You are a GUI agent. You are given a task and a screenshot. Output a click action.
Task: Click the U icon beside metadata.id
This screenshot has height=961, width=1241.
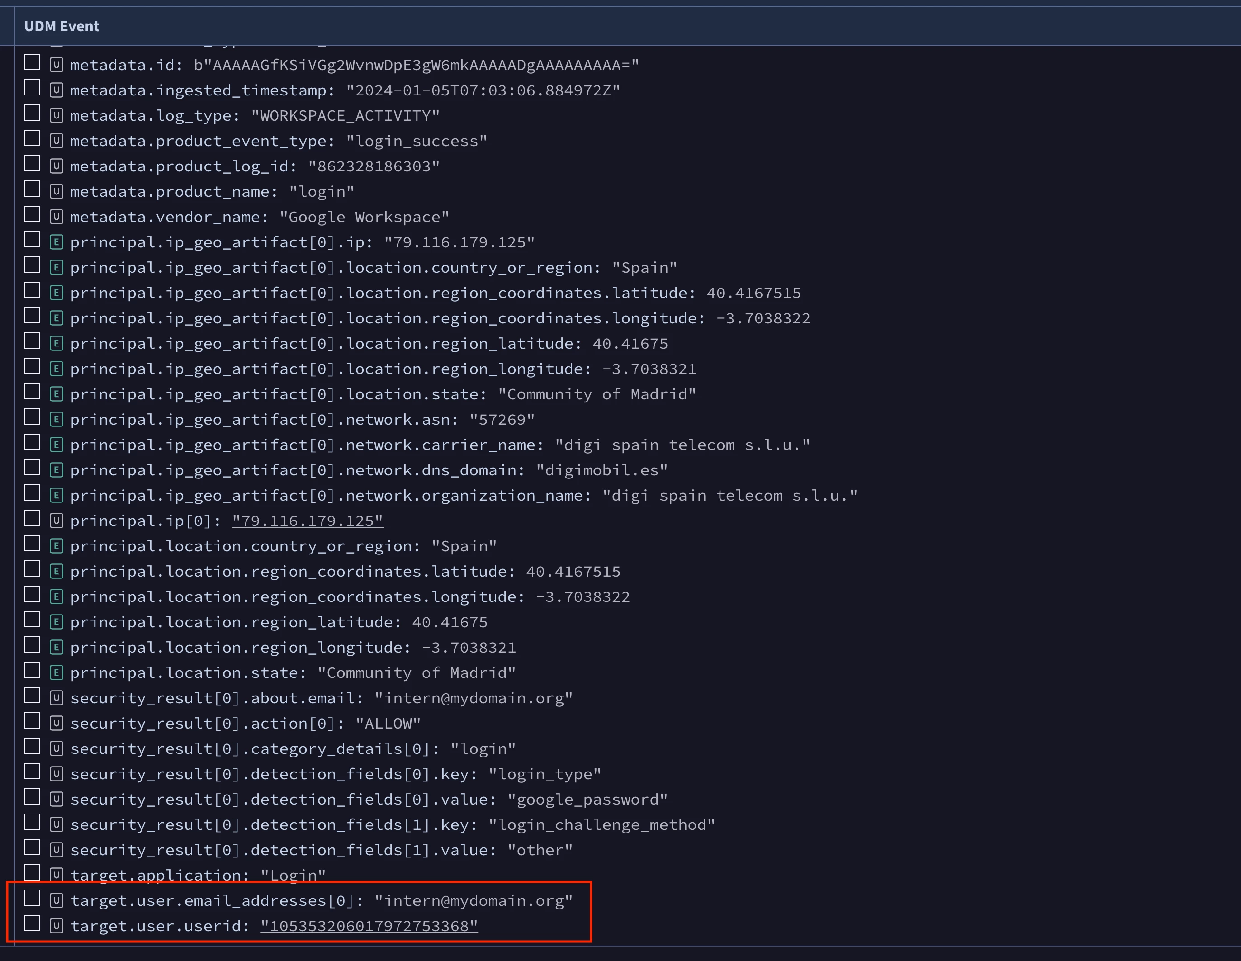(56, 65)
